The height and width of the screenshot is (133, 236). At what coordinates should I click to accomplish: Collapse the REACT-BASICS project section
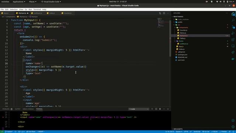point(178,17)
